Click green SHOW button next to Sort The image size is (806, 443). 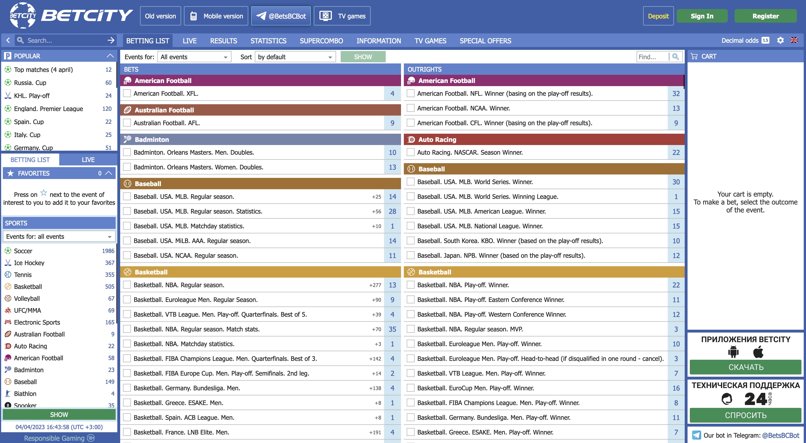363,57
